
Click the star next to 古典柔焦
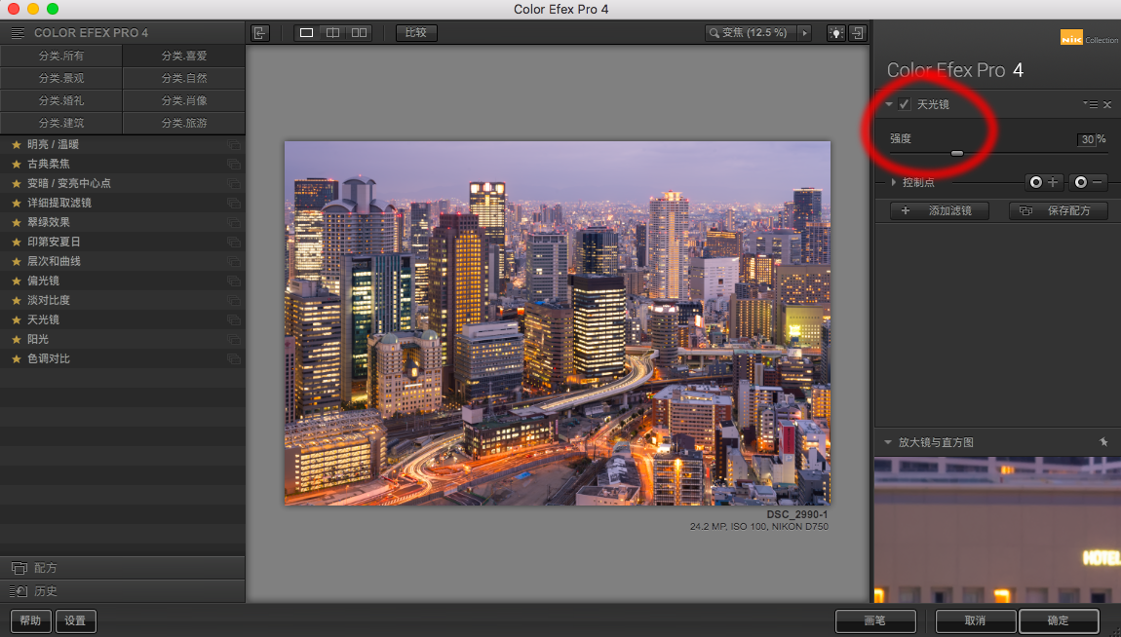coord(16,164)
